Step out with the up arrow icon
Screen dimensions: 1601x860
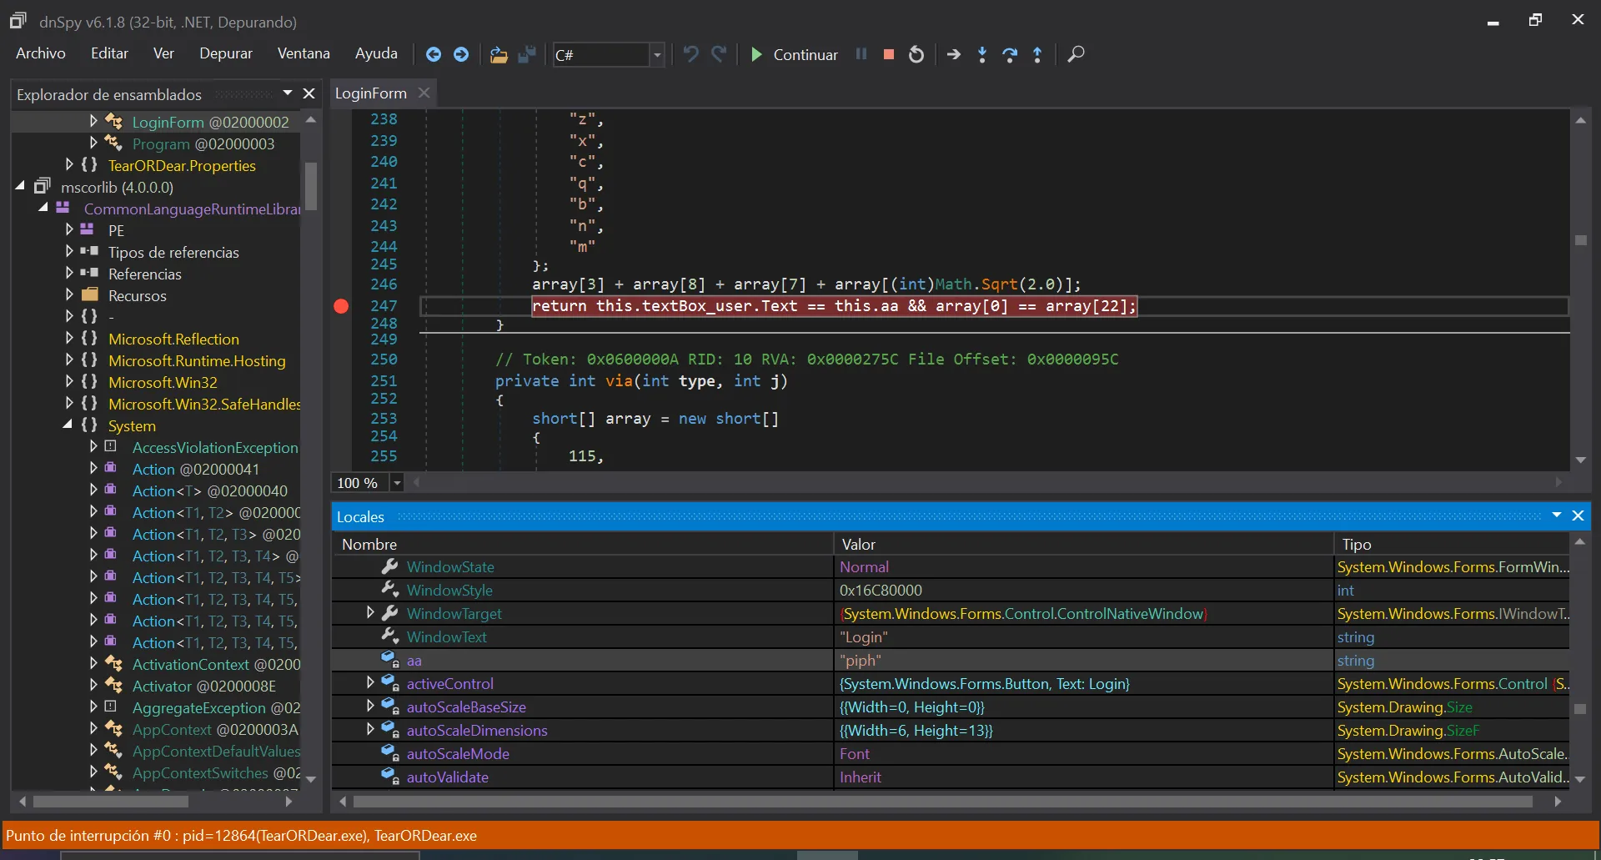(1037, 54)
